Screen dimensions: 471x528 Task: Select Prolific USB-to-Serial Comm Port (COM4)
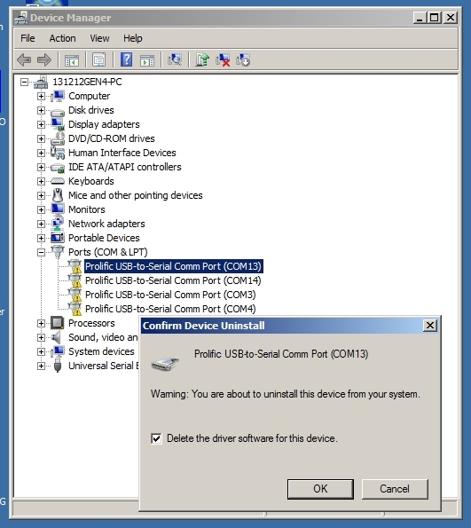(170, 309)
